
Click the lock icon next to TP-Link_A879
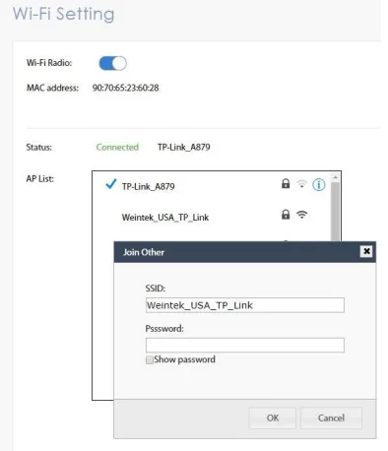tap(286, 183)
